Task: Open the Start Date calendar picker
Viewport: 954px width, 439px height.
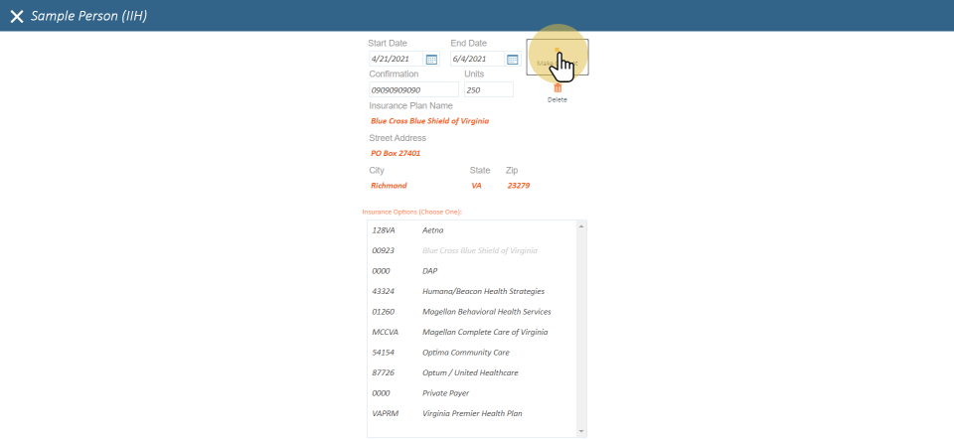Action: [431, 60]
